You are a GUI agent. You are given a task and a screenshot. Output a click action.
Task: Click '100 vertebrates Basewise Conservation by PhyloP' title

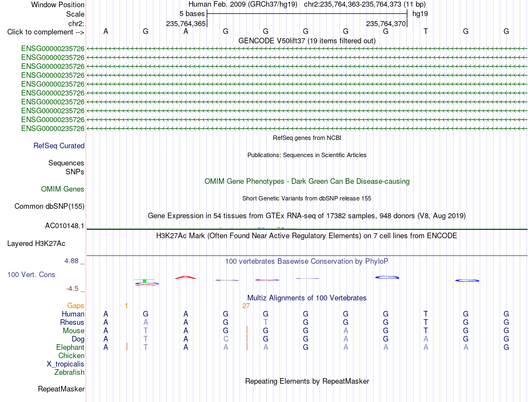tap(307, 262)
